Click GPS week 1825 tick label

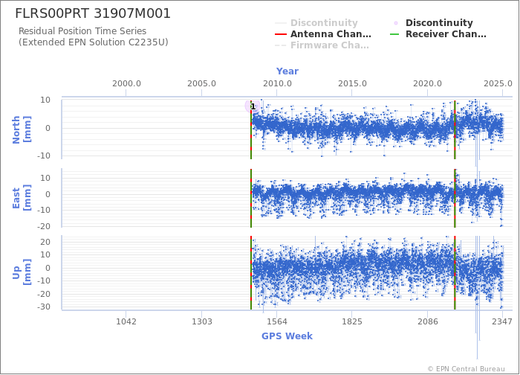(352, 321)
